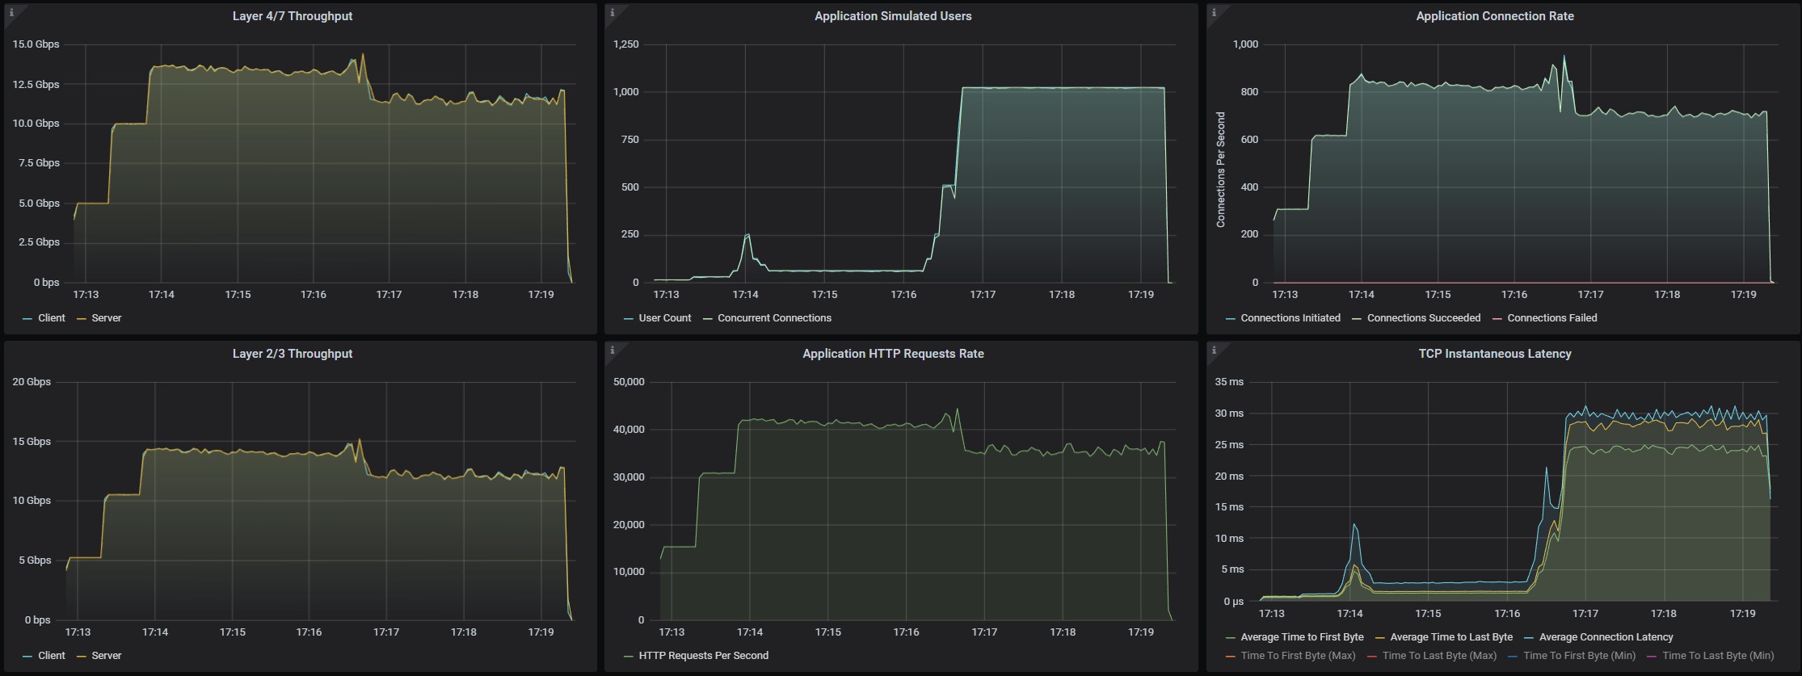Click User Count legend label

[x=665, y=318]
